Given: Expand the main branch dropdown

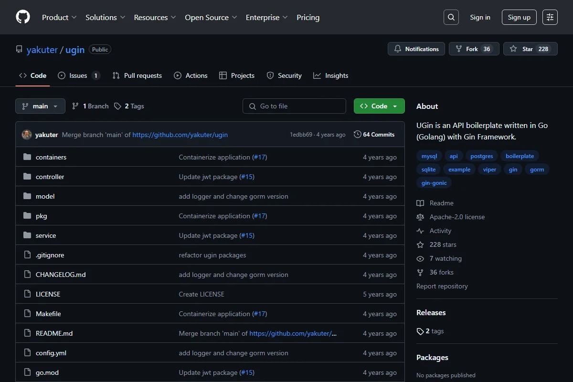Looking at the screenshot, I should (x=40, y=106).
